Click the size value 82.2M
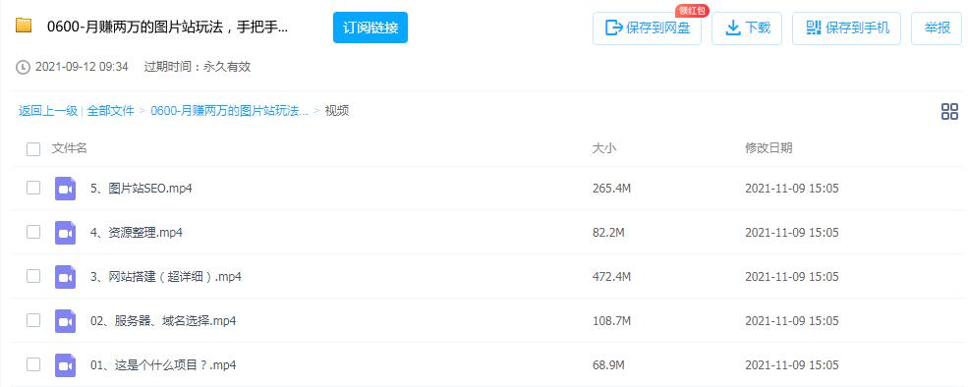 point(608,233)
